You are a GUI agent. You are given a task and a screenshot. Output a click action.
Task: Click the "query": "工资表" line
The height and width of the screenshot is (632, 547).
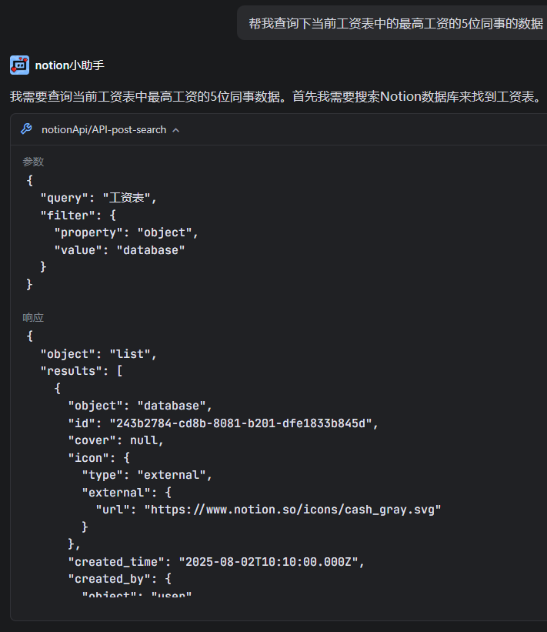(x=98, y=198)
